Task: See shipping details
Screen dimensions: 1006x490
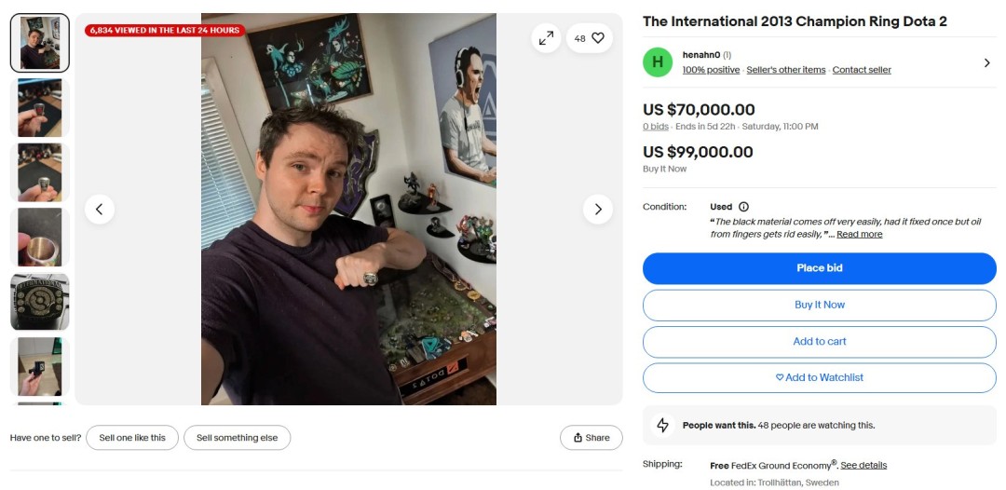Action: [x=863, y=465]
